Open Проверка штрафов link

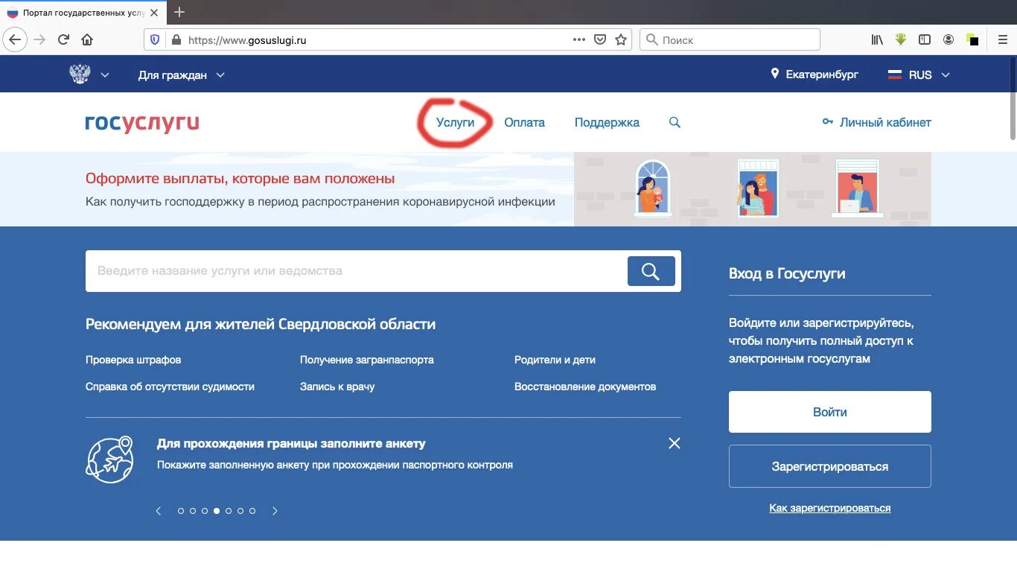(x=133, y=360)
